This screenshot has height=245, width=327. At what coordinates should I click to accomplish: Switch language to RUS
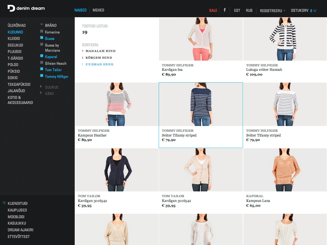[x=249, y=11]
